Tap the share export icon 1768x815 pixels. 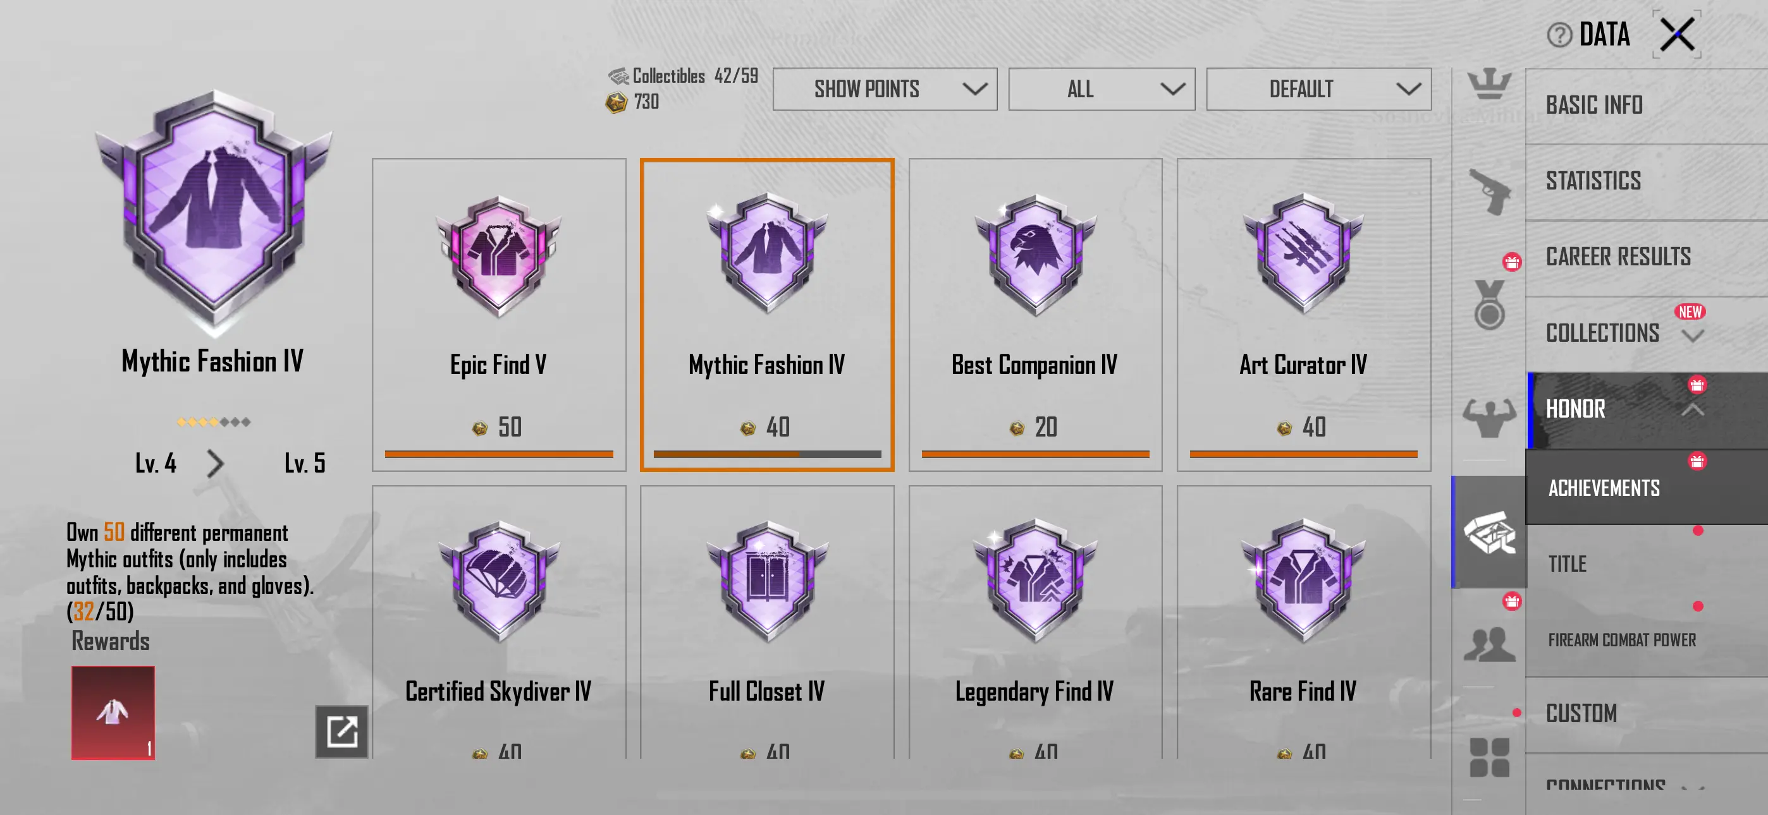point(341,730)
